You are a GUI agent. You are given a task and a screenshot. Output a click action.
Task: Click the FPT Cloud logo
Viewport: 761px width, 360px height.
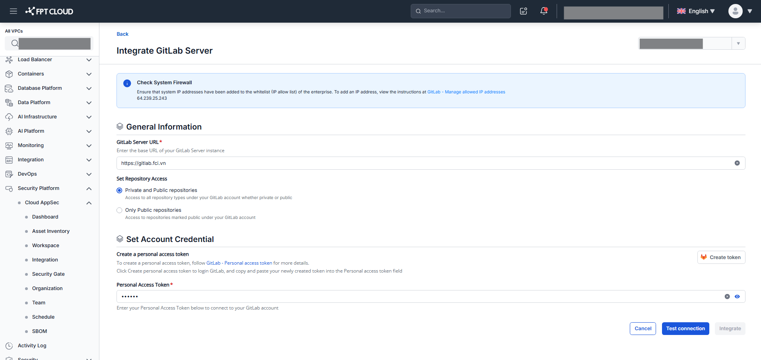point(49,11)
